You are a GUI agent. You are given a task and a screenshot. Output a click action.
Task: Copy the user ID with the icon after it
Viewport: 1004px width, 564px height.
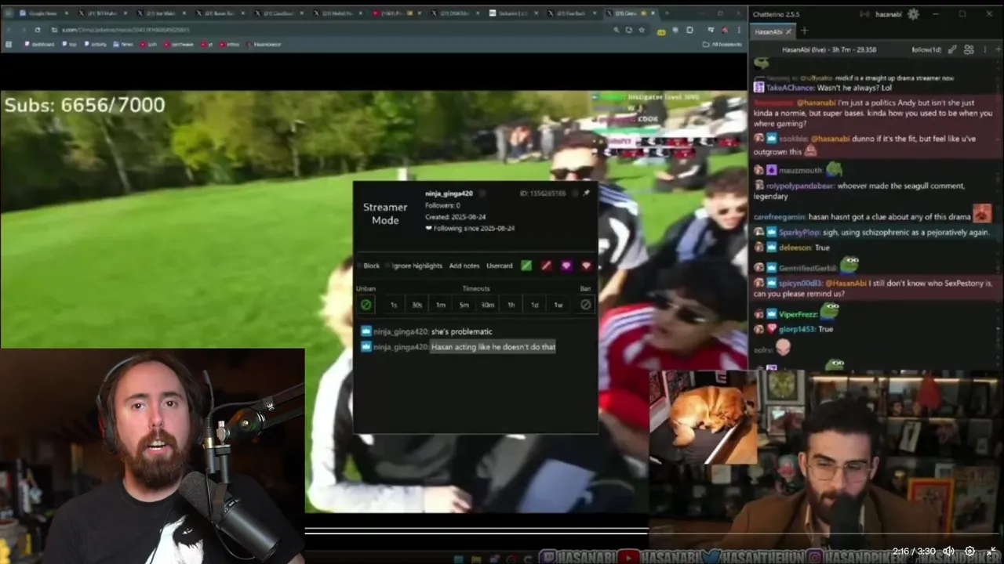(575, 193)
